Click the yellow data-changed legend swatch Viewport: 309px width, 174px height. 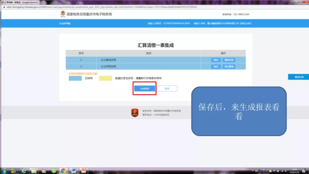pos(105,78)
